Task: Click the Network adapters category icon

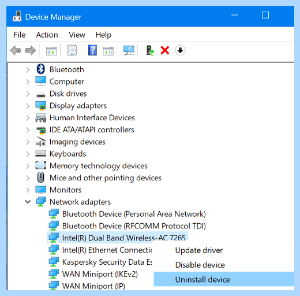Action: [x=41, y=201]
